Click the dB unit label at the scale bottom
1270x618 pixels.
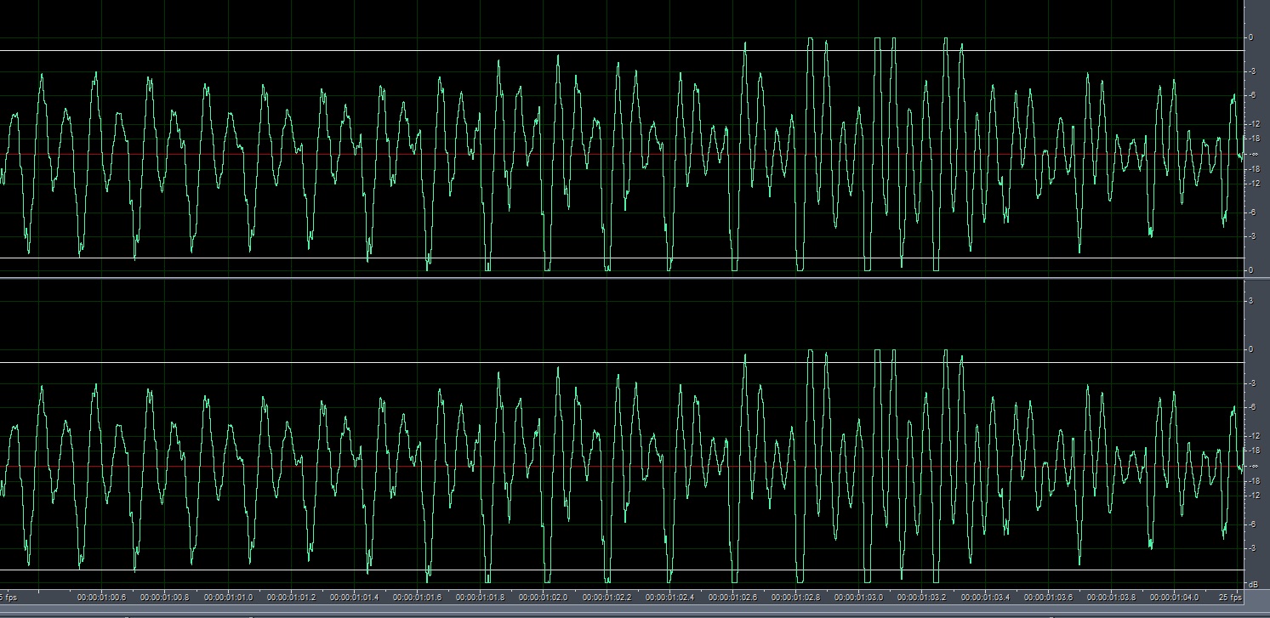pyautogui.click(x=1252, y=584)
